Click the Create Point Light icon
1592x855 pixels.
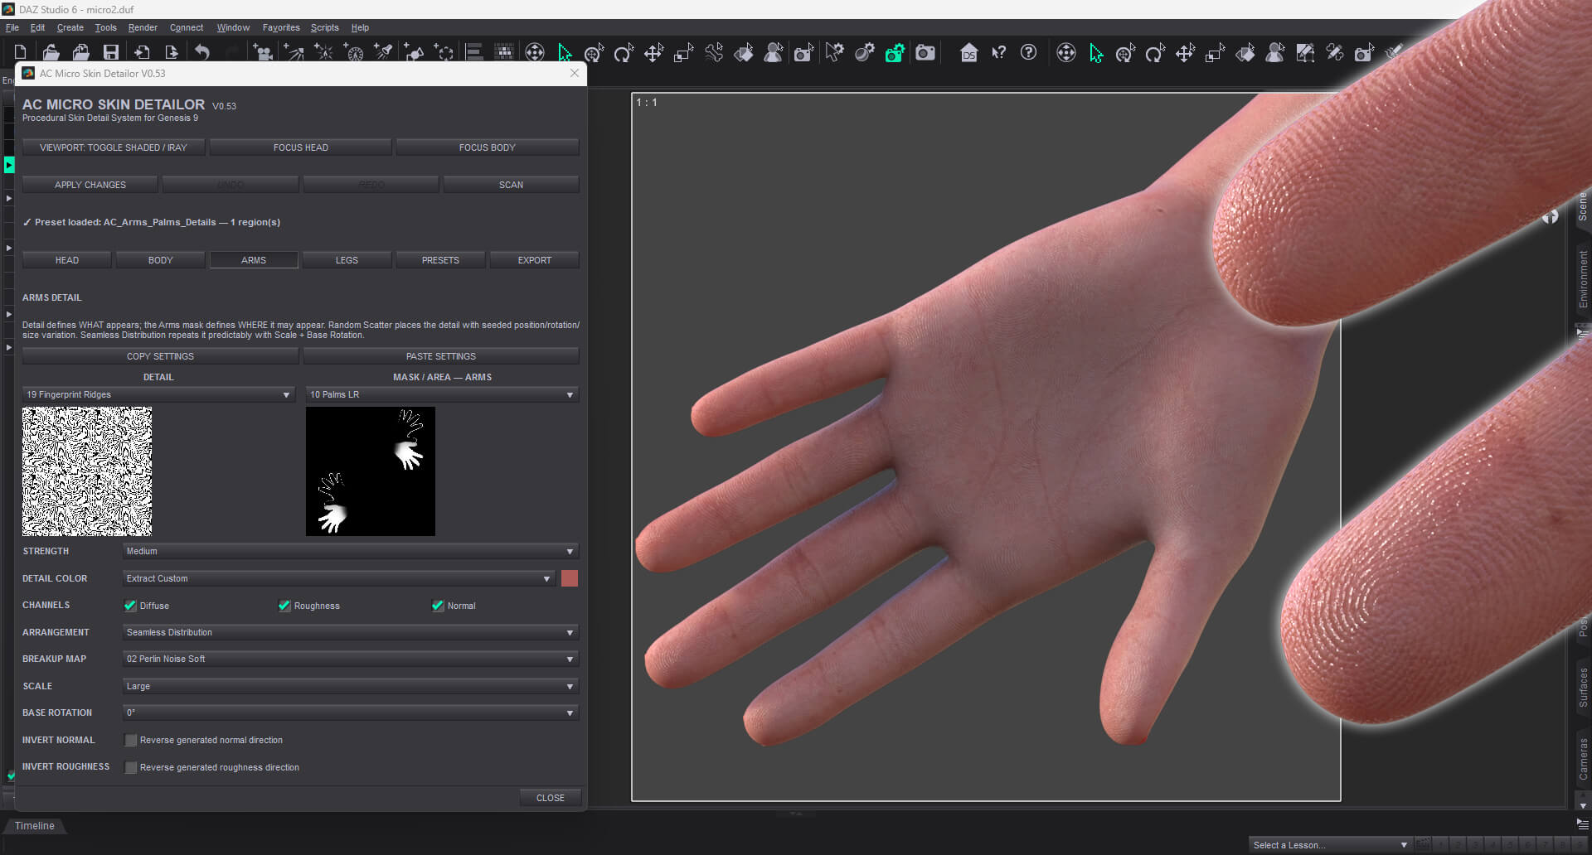click(x=323, y=52)
